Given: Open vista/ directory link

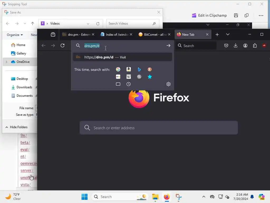Looking at the screenshot, I should tap(26, 185).
